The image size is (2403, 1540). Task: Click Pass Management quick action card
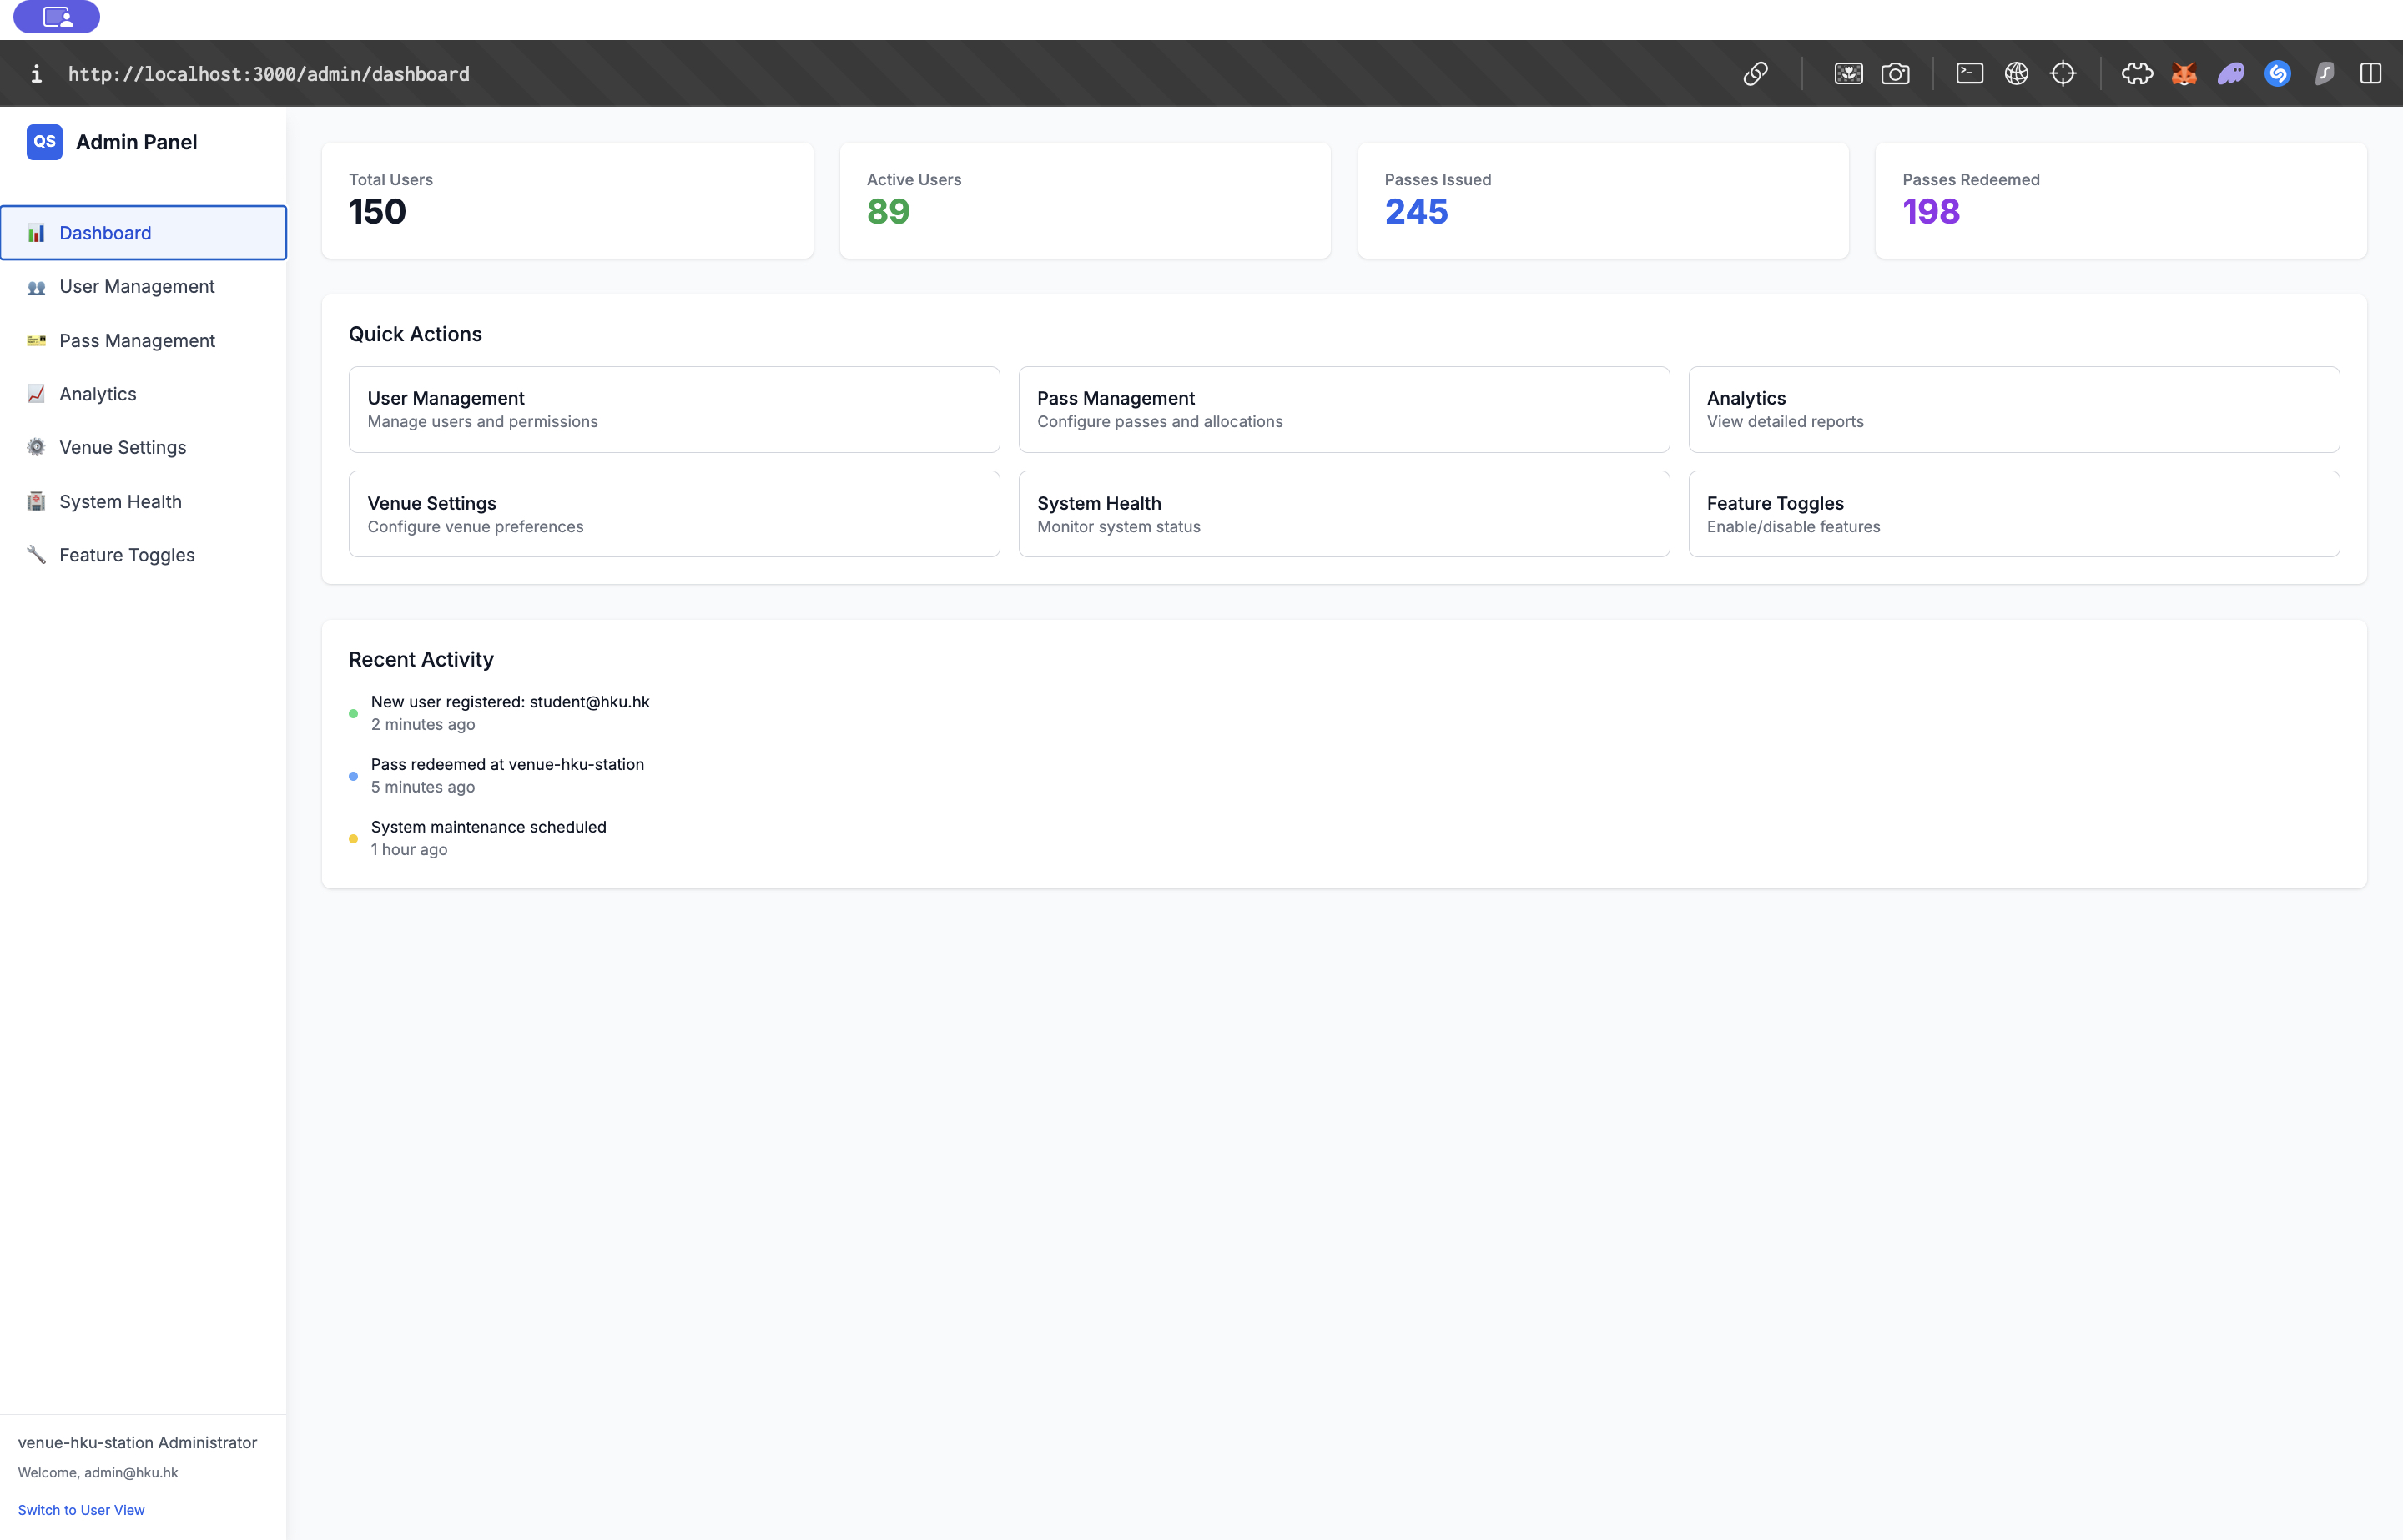pos(1343,409)
